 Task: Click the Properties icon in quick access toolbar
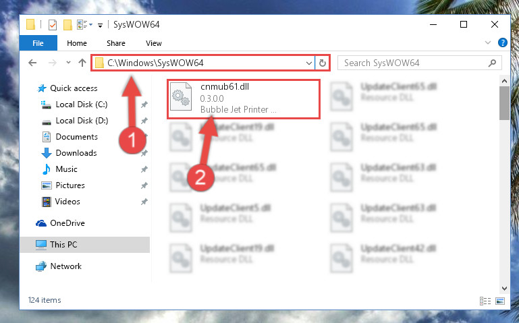pyautogui.click(x=52, y=25)
